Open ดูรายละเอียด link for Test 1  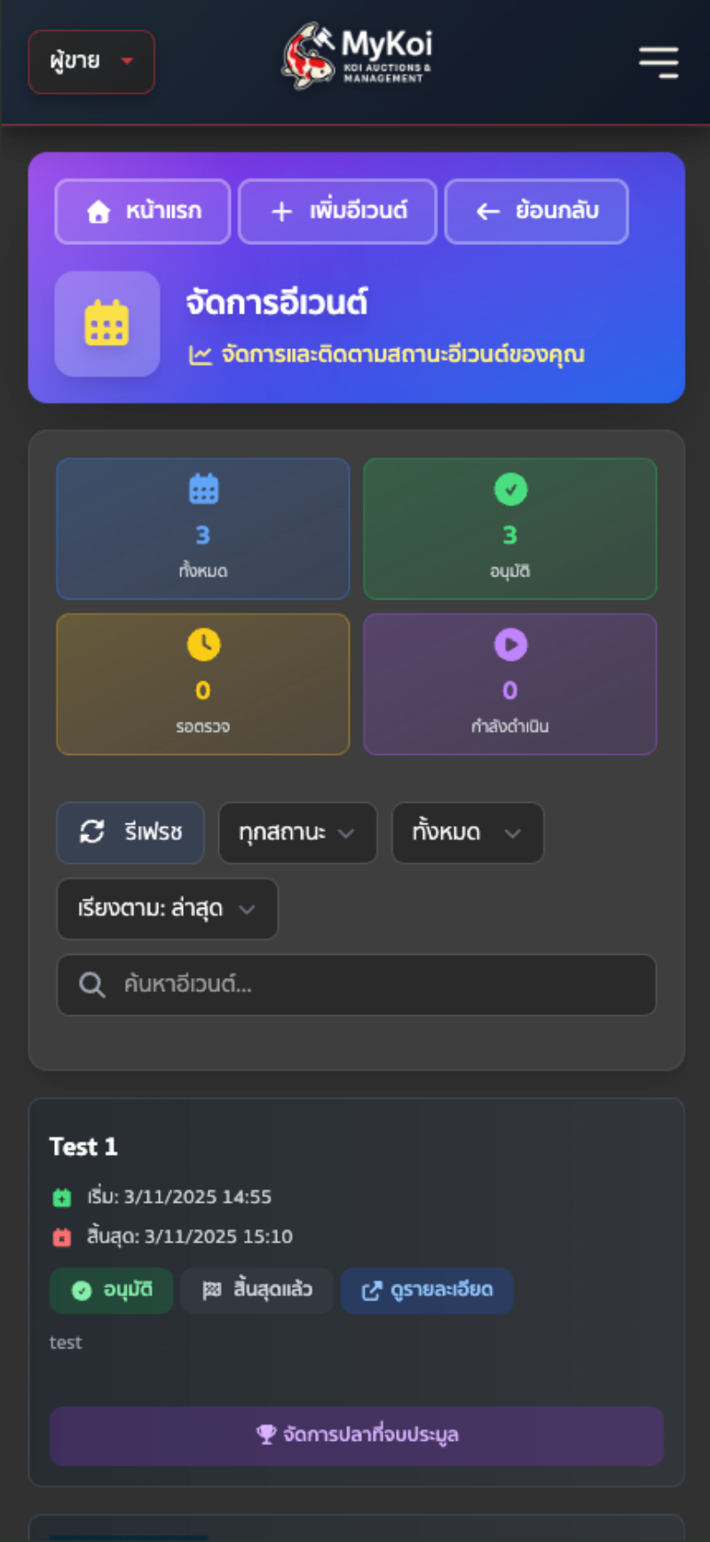pos(427,1291)
